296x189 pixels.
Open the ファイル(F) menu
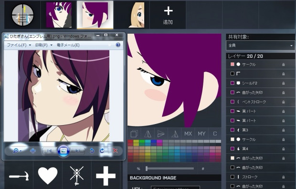[19, 45]
